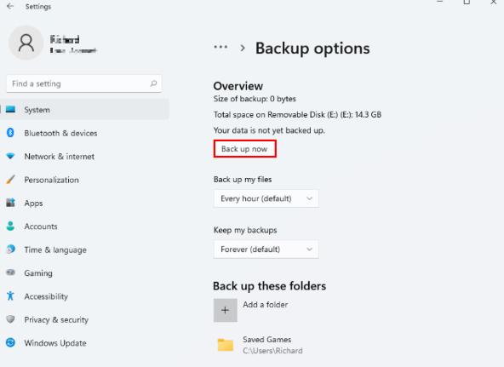Click the Personalization paintbrush icon
The image size is (504, 367).
point(10,180)
